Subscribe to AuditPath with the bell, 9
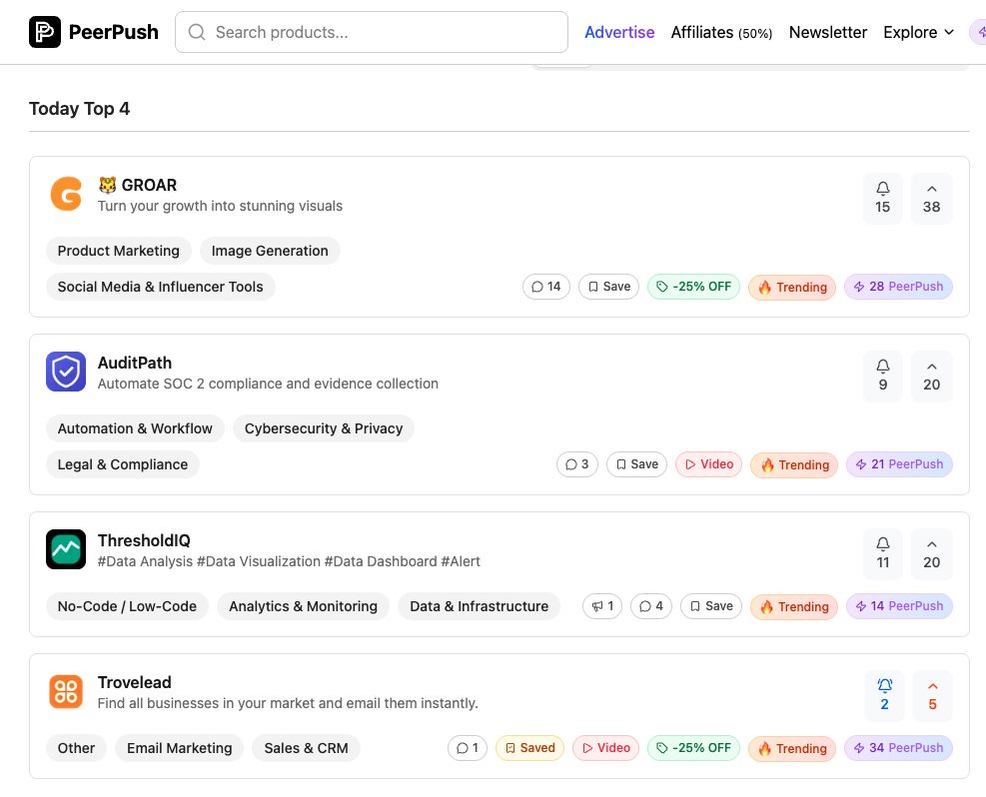 (x=883, y=376)
